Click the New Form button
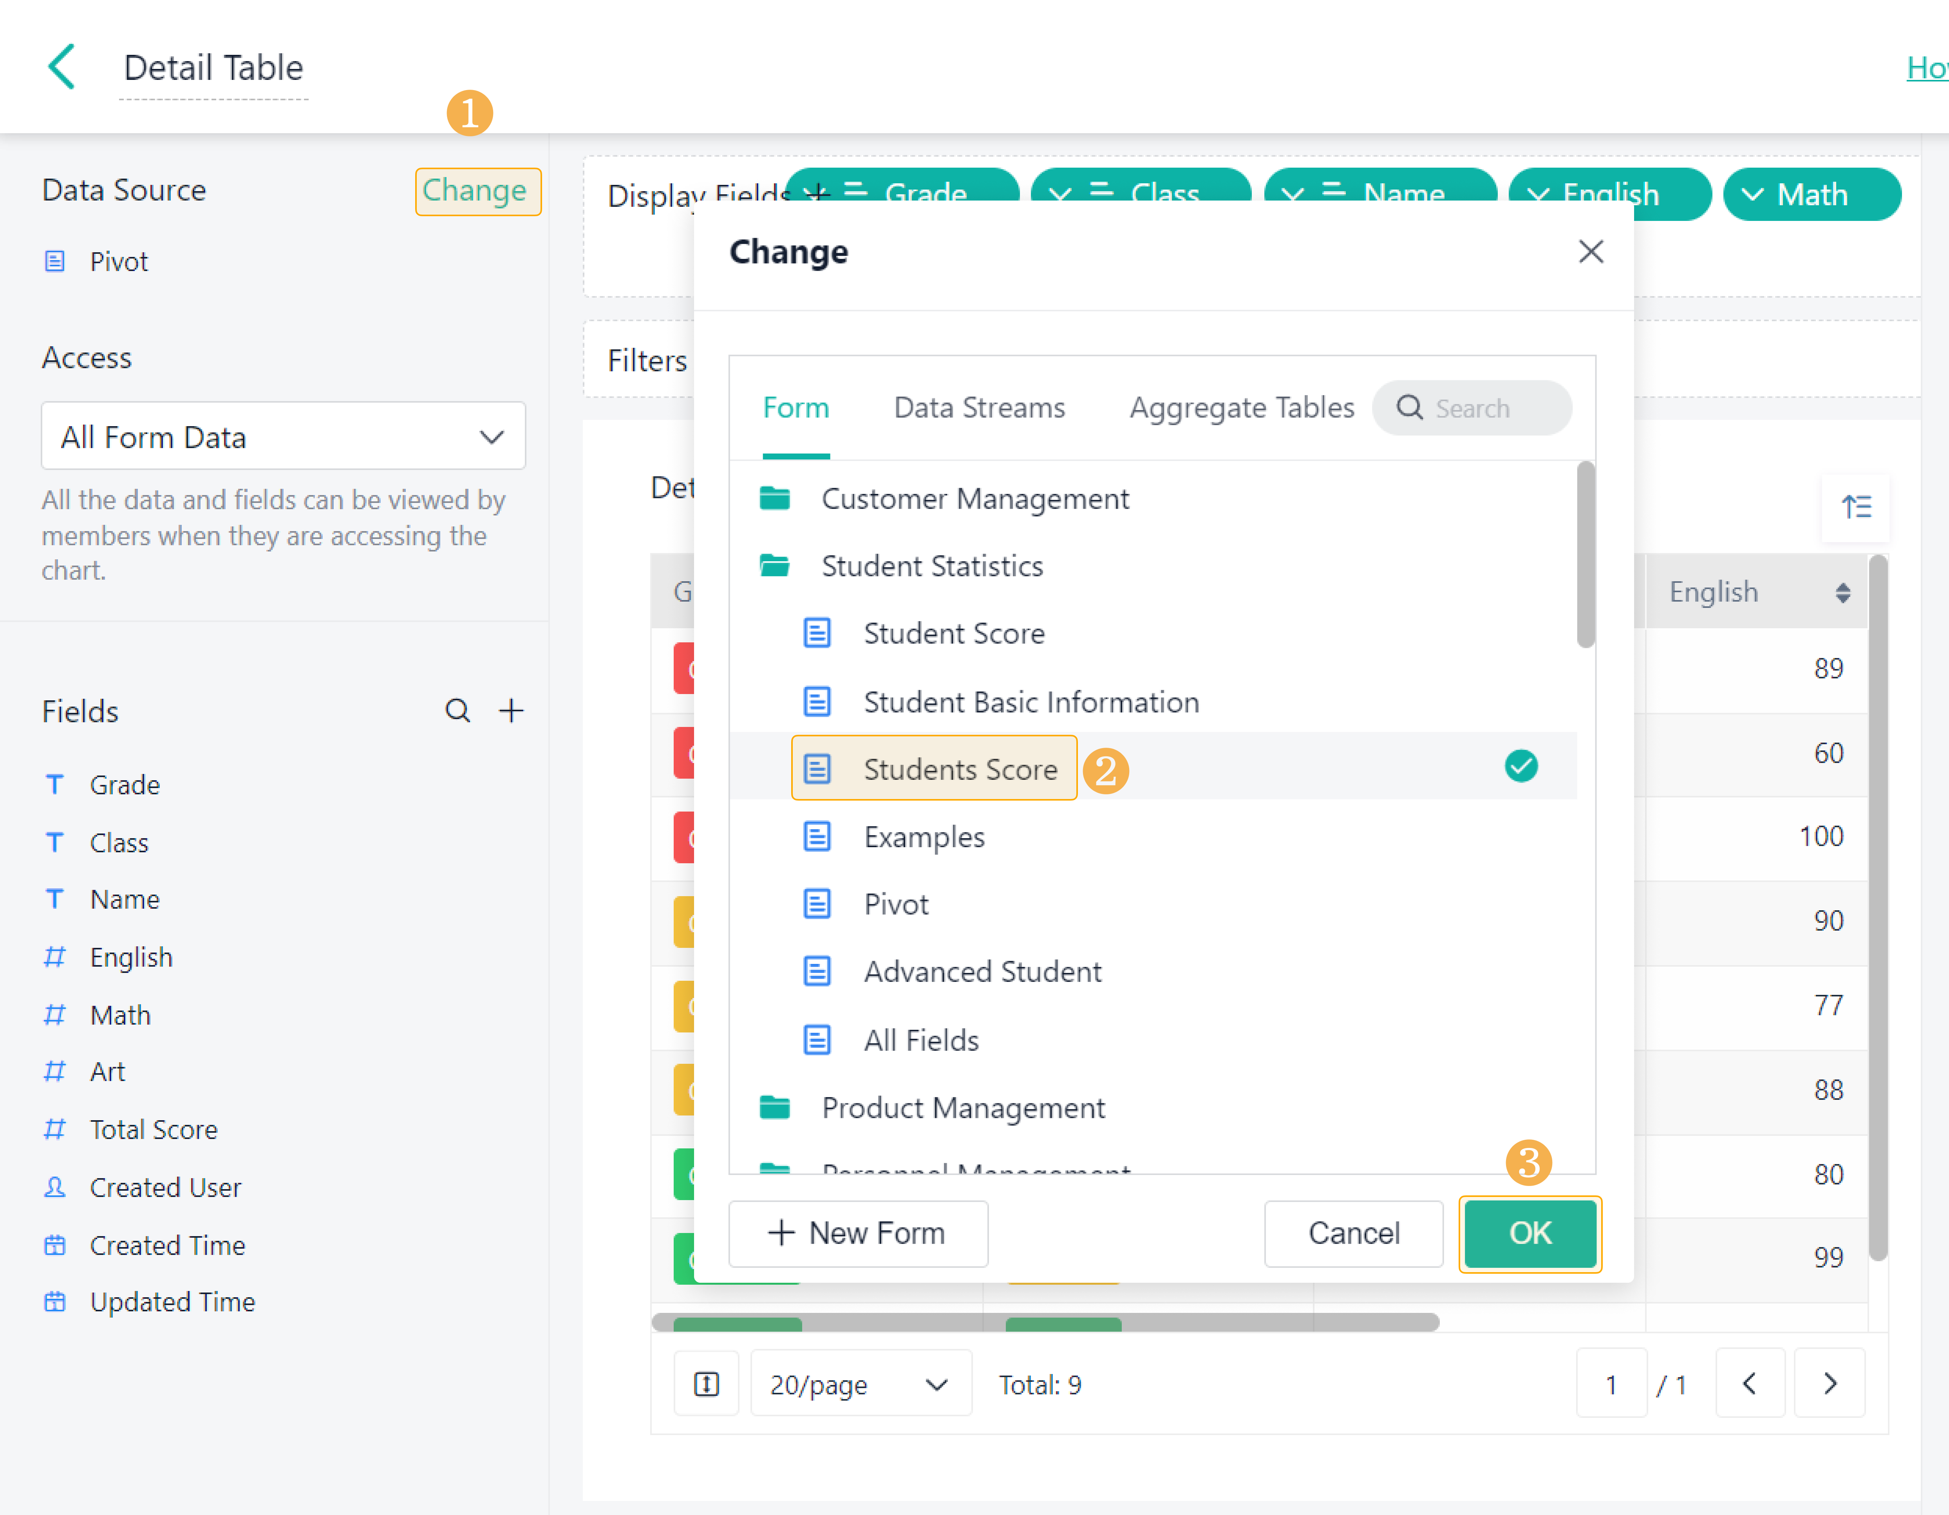 point(858,1233)
